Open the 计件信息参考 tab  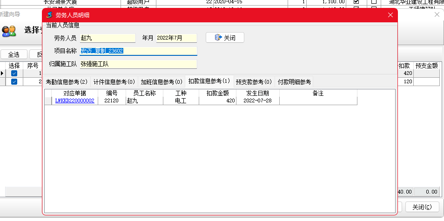click(x=114, y=82)
